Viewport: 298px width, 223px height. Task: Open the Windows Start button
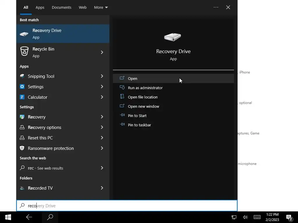(8, 217)
